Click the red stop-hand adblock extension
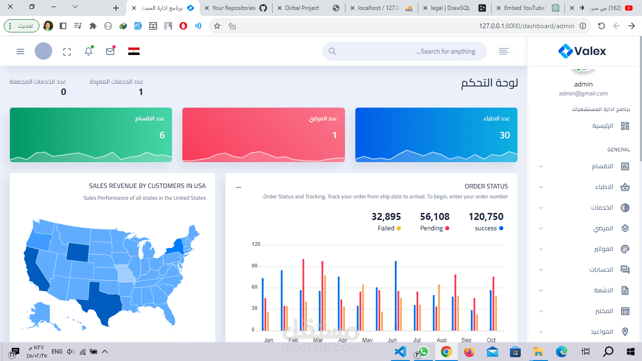The width and height of the screenshot is (642, 361). (183, 26)
